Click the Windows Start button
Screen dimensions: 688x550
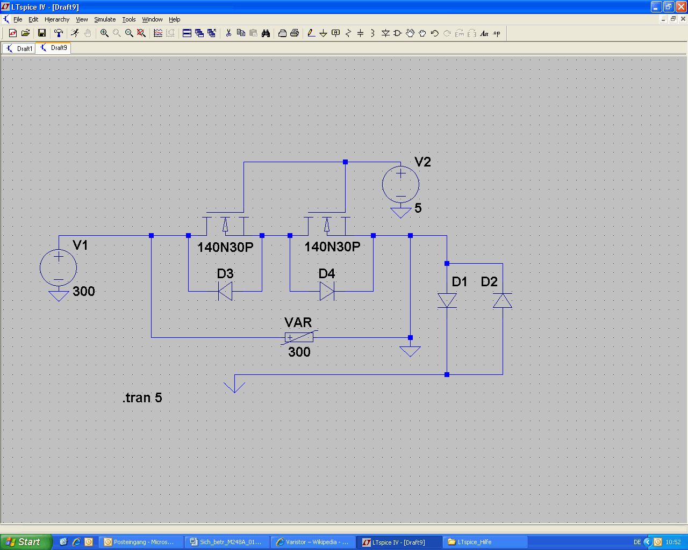pyautogui.click(x=26, y=542)
